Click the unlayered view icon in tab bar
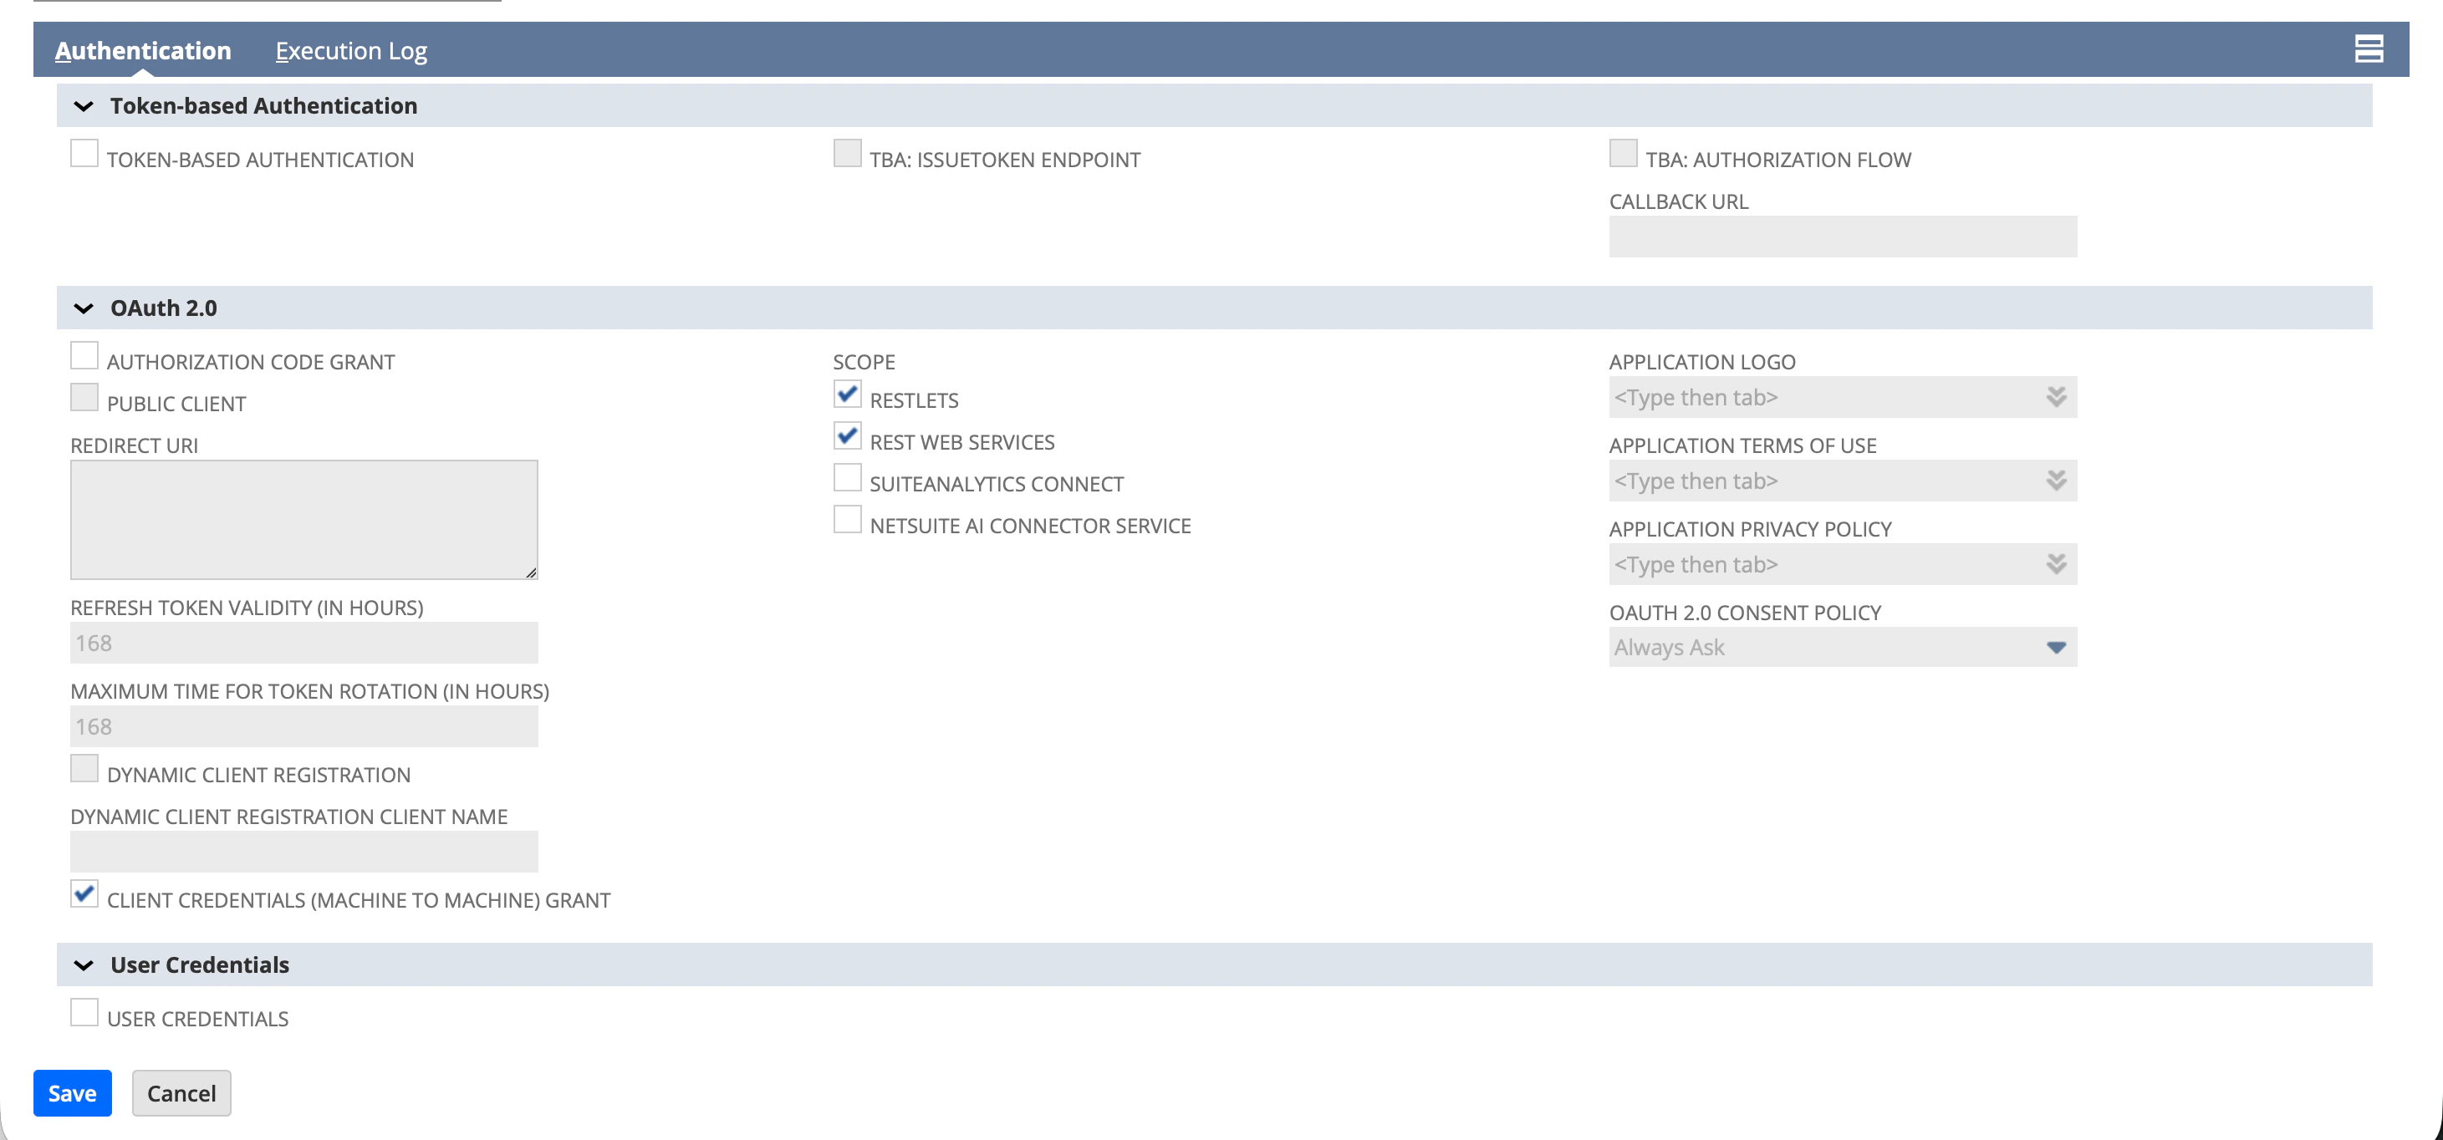2443x1140 pixels. pos(2368,49)
